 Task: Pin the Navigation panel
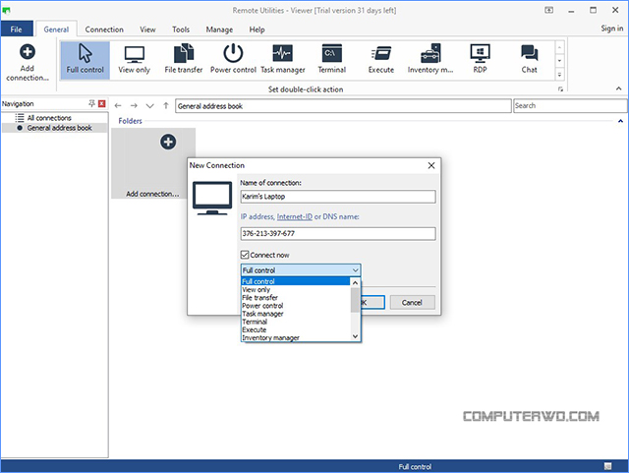91,103
